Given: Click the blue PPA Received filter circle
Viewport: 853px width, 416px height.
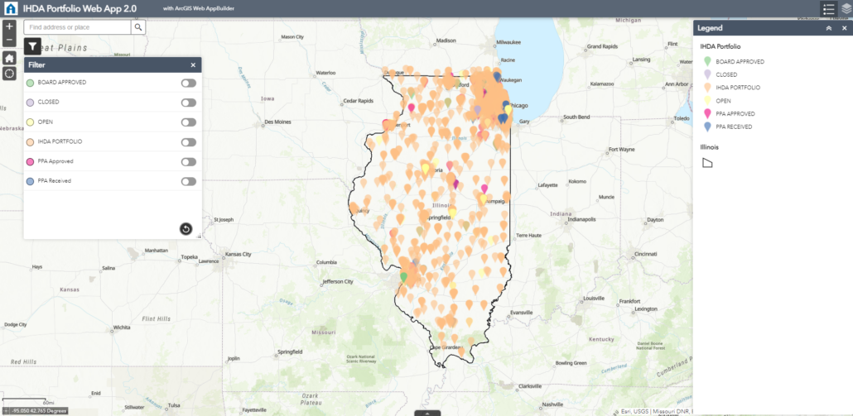Looking at the screenshot, I should tap(30, 181).
